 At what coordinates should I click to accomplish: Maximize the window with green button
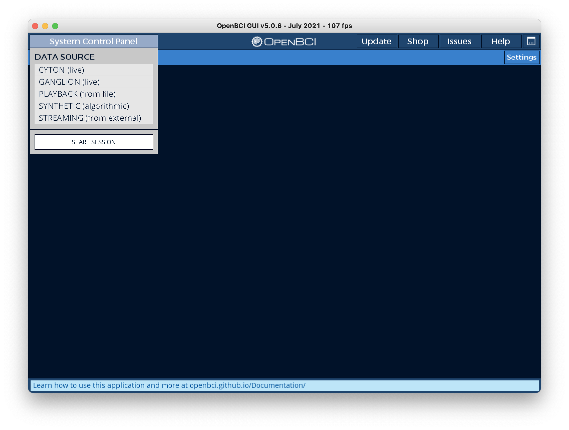55,26
